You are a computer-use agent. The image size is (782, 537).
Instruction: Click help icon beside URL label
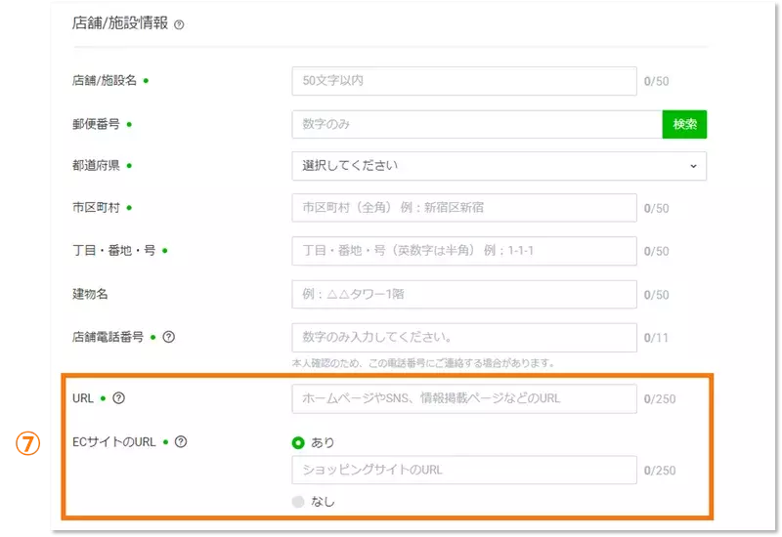pyautogui.click(x=119, y=398)
